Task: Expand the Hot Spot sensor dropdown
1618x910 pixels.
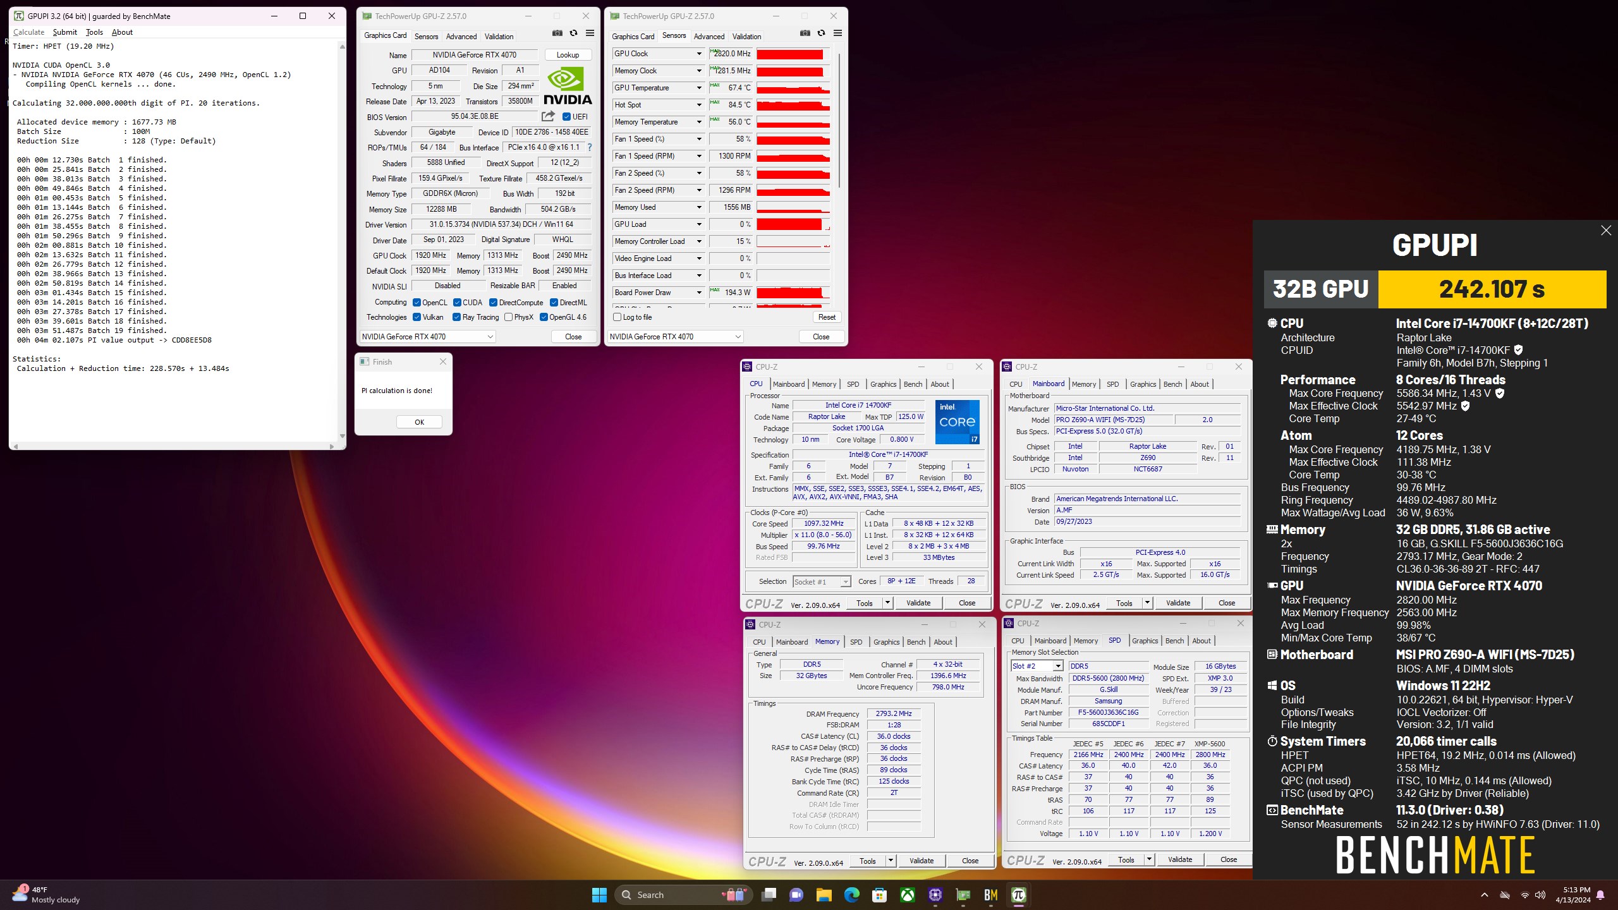Action: point(698,105)
